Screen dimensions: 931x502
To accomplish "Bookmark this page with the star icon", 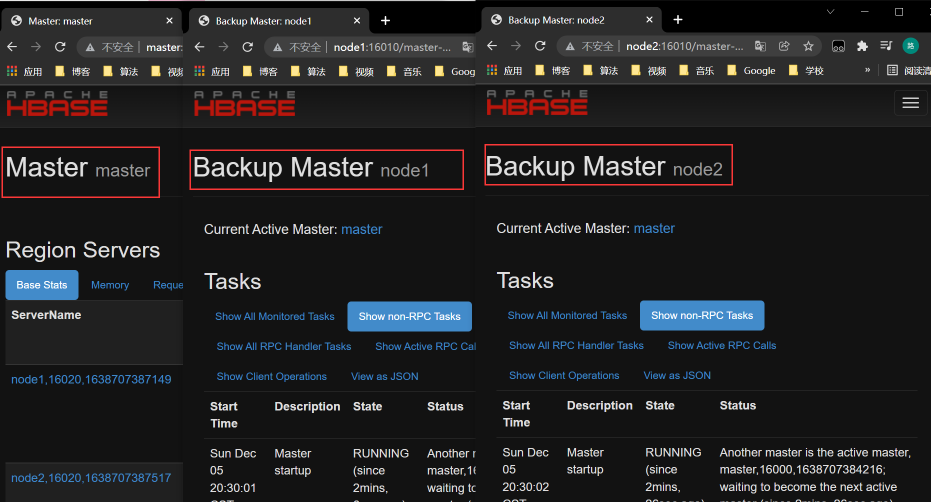I will [808, 46].
